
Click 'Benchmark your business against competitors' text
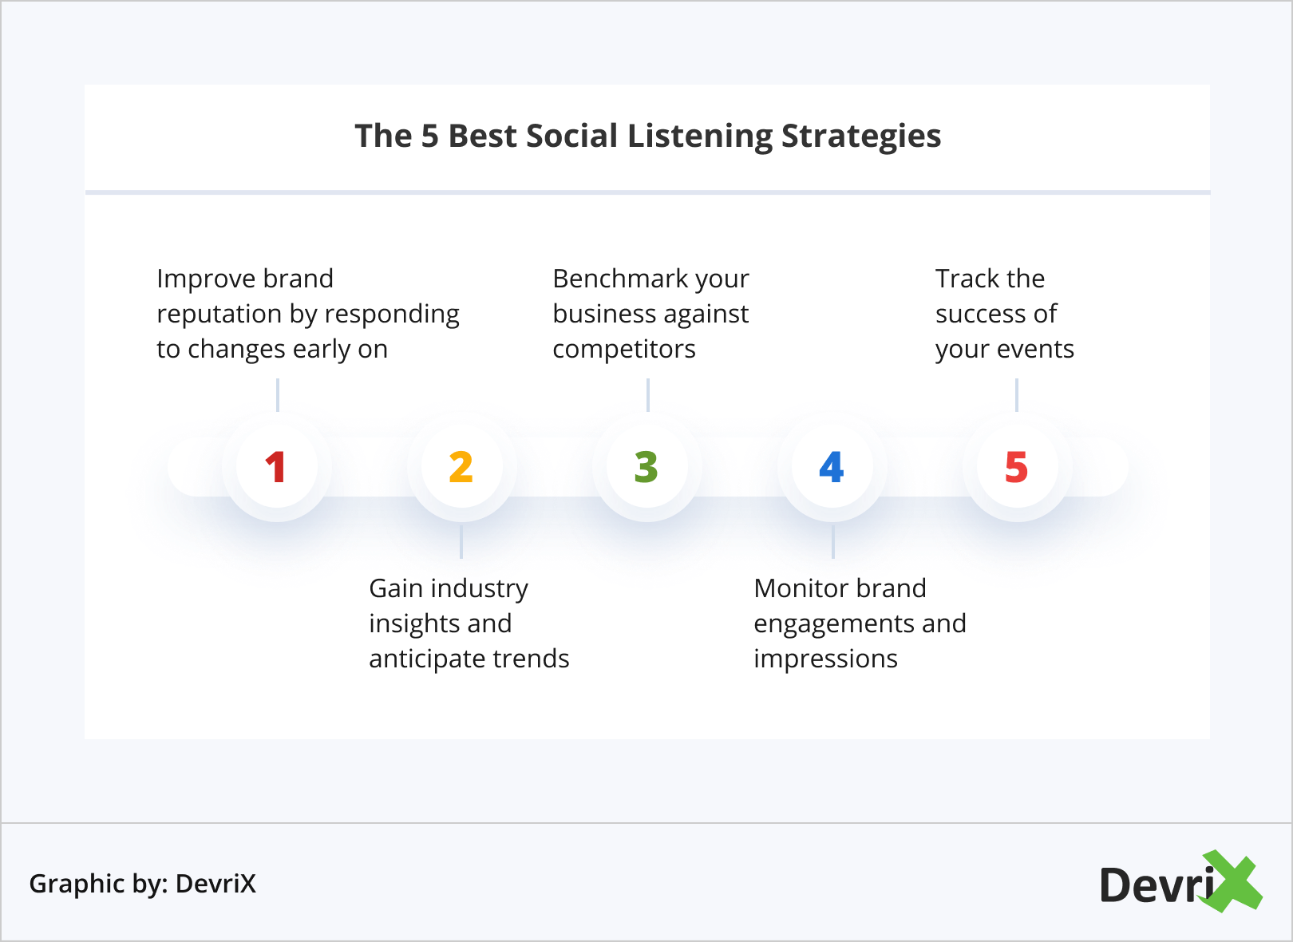pos(650,314)
